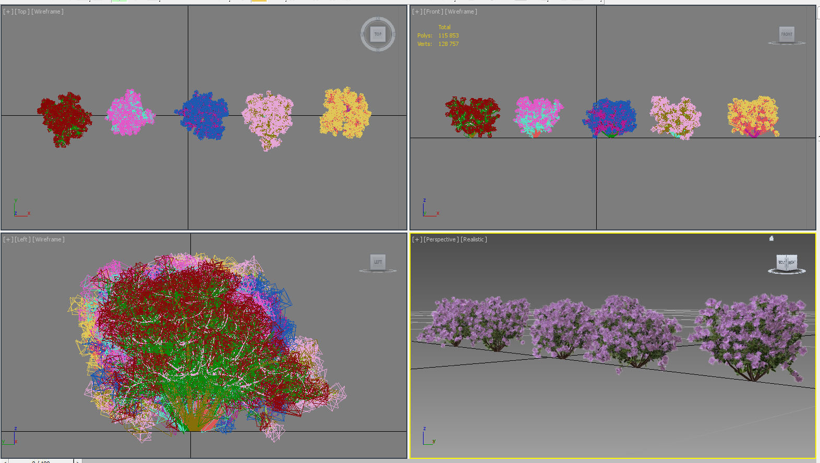Open the [+] menu in Top viewport
The height and width of the screenshot is (463, 820).
coord(8,11)
